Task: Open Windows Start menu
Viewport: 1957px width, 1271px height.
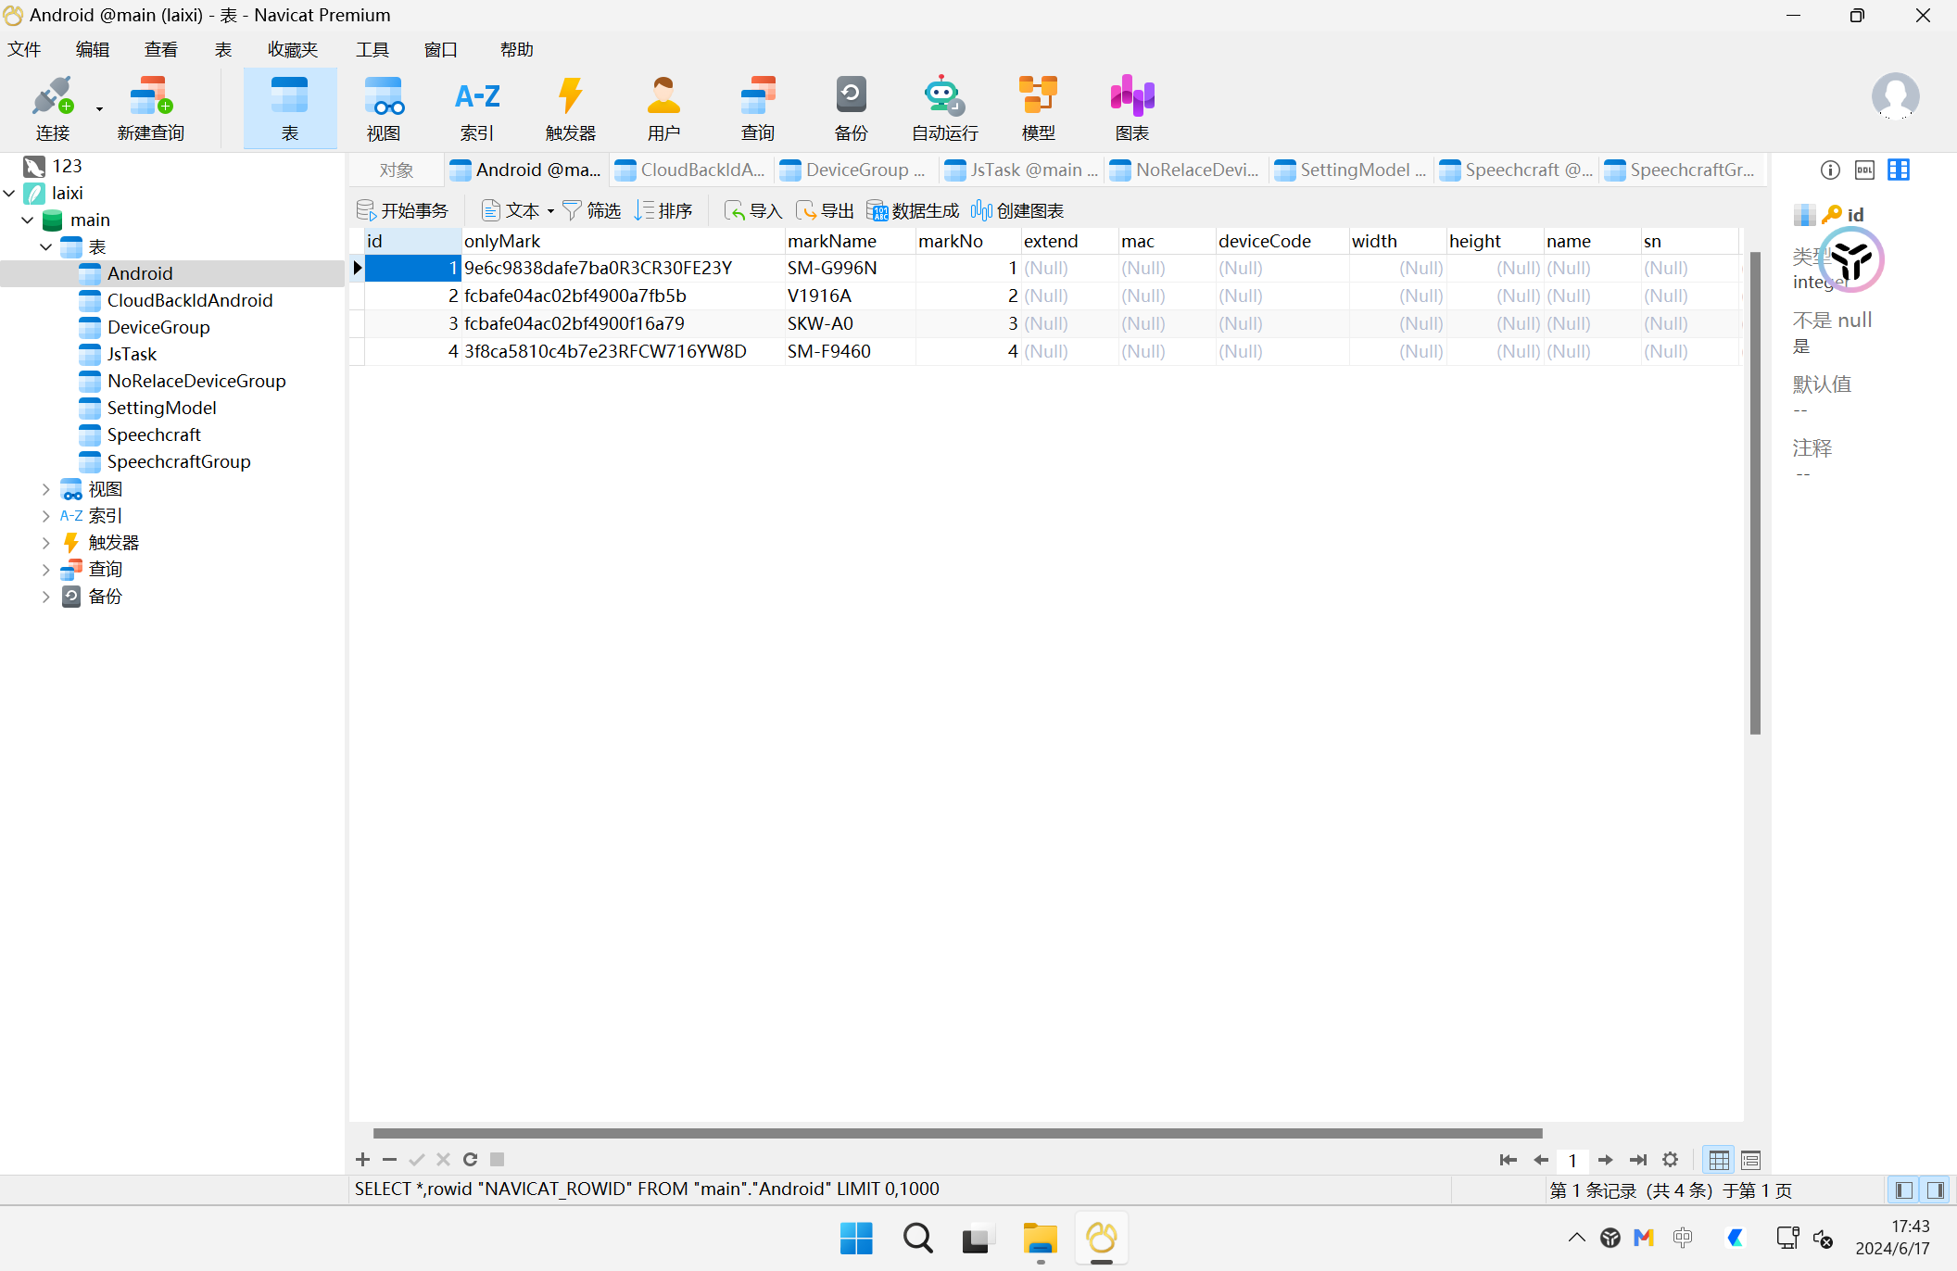Action: click(855, 1239)
